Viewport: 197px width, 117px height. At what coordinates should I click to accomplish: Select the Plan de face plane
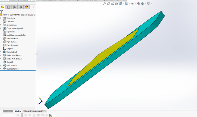(x=11, y=42)
